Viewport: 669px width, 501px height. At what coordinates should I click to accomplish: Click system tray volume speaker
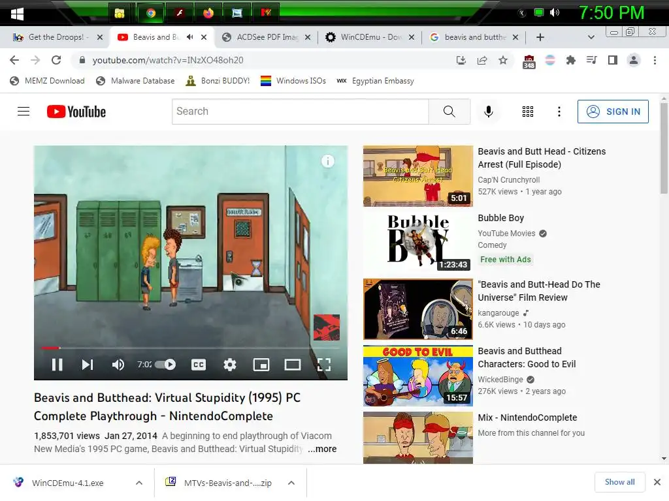coord(554,13)
